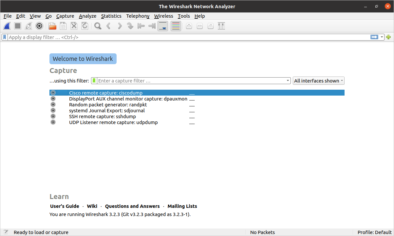Click the Reload capture file icon

tap(85, 26)
